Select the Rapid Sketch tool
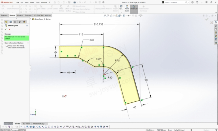Image resolution: width=218 pixels, height=131 pixels. pos(127,9)
